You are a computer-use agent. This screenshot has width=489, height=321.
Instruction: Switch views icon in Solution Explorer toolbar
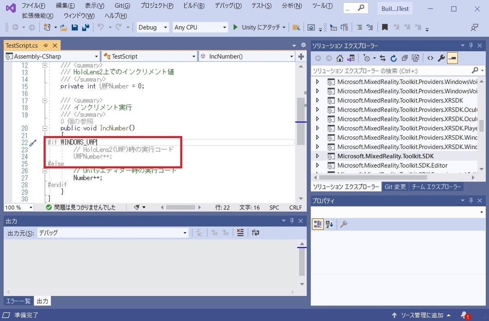(x=350, y=58)
